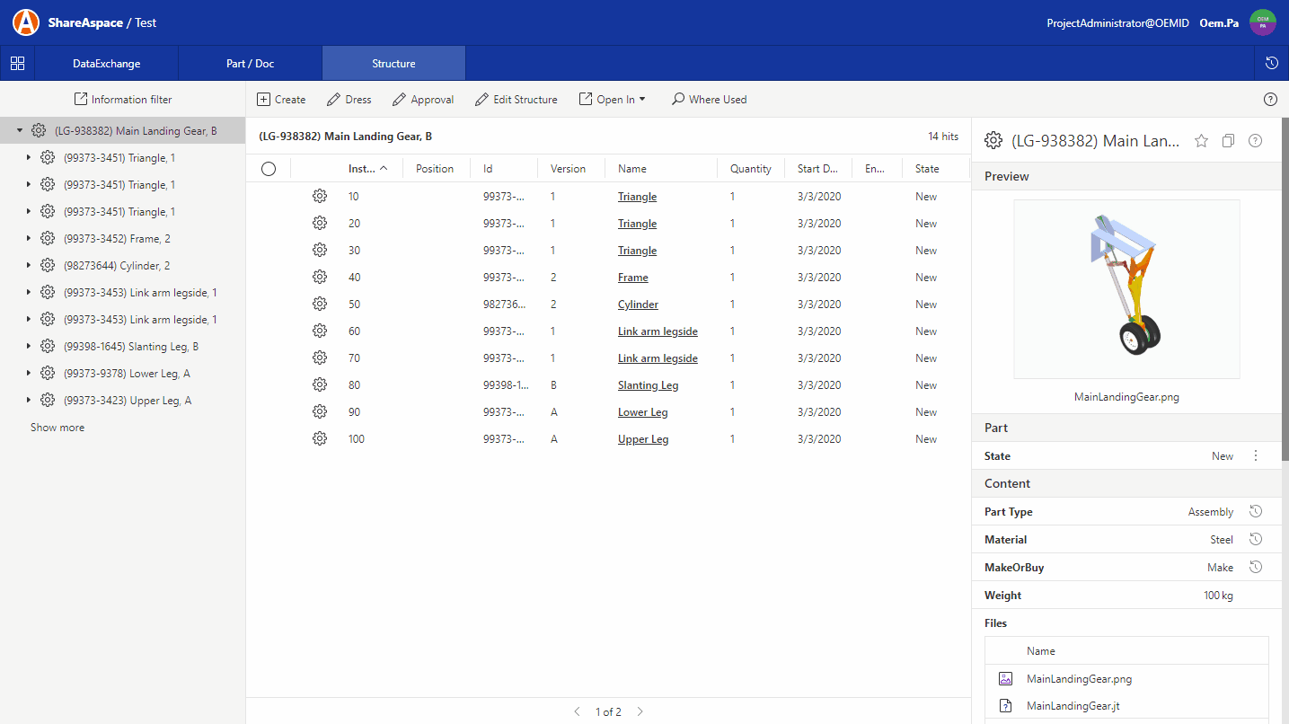Click the refresh icon in top right corner

coord(1270,63)
